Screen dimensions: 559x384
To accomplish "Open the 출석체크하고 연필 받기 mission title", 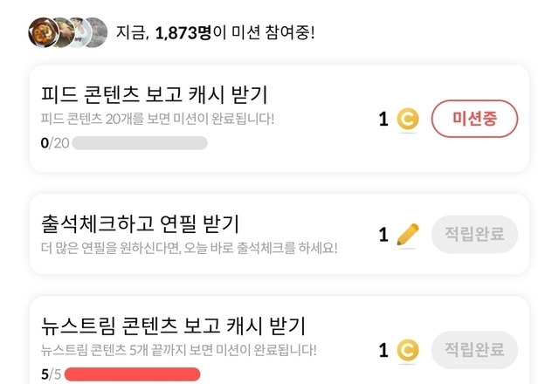I will coord(140,223).
